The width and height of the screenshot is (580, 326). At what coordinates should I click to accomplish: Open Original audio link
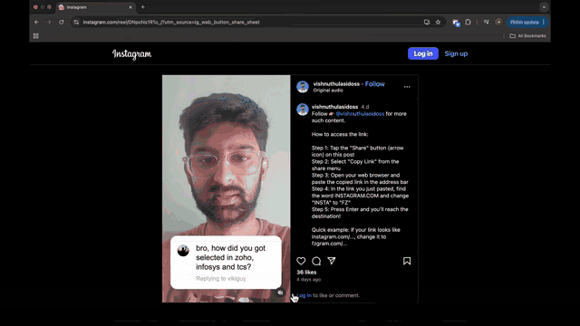pos(328,91)
